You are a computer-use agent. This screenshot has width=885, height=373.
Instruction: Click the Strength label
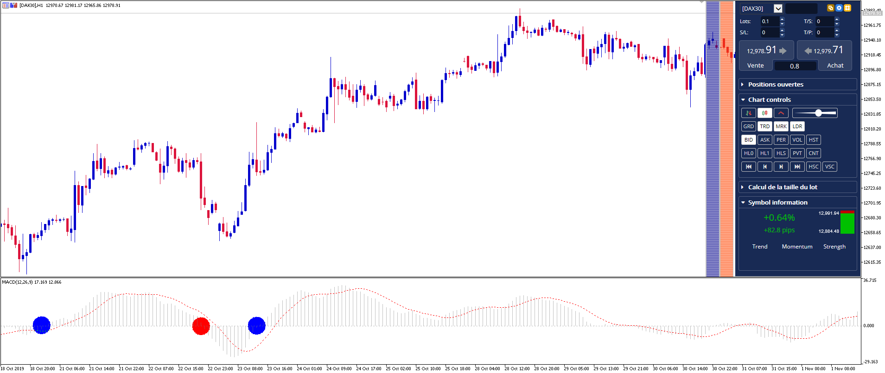(834, 247)
